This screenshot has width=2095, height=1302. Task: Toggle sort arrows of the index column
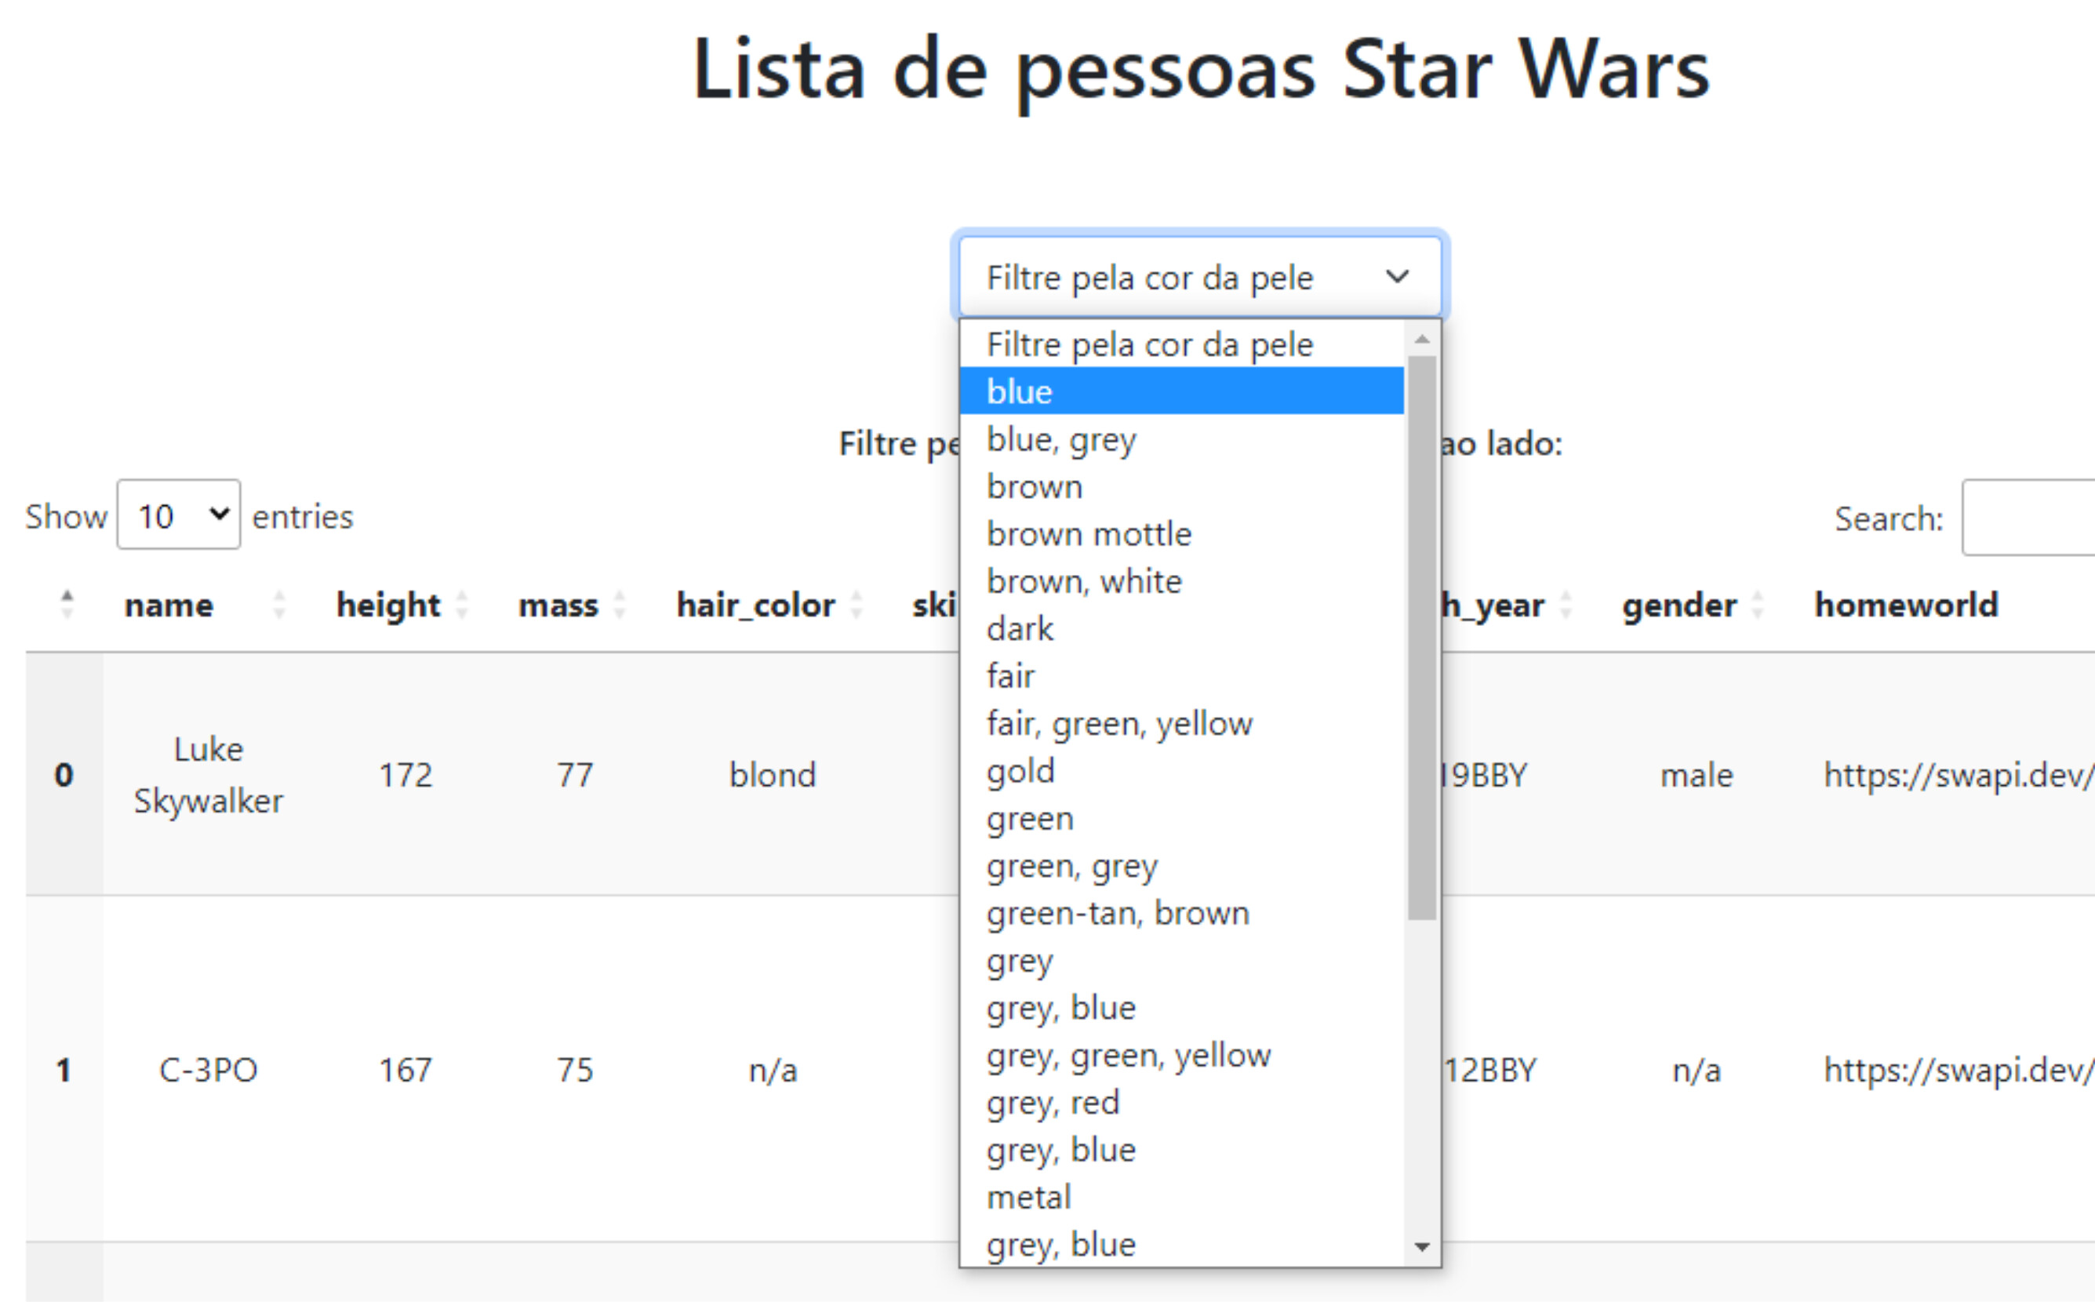click(x=67, y=605)
